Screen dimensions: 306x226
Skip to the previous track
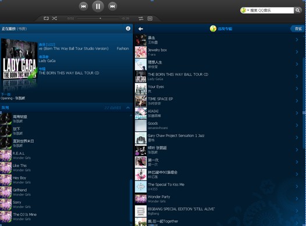click(83, 6)
